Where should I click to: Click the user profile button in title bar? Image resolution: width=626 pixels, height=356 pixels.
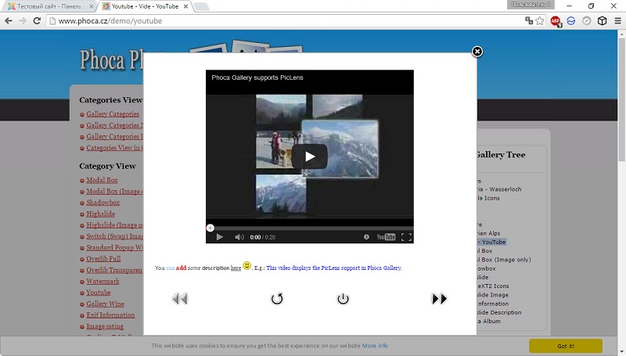[531, 5]
